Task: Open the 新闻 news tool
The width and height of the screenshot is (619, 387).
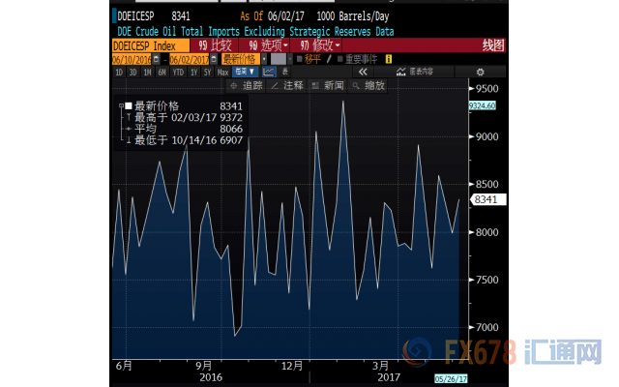Action: (328, 86)
